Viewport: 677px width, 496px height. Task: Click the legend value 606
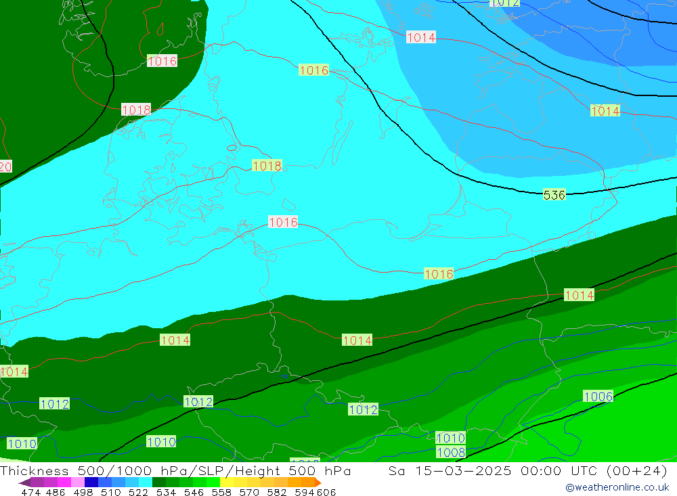pyautogui.click(x=326, y=492)
